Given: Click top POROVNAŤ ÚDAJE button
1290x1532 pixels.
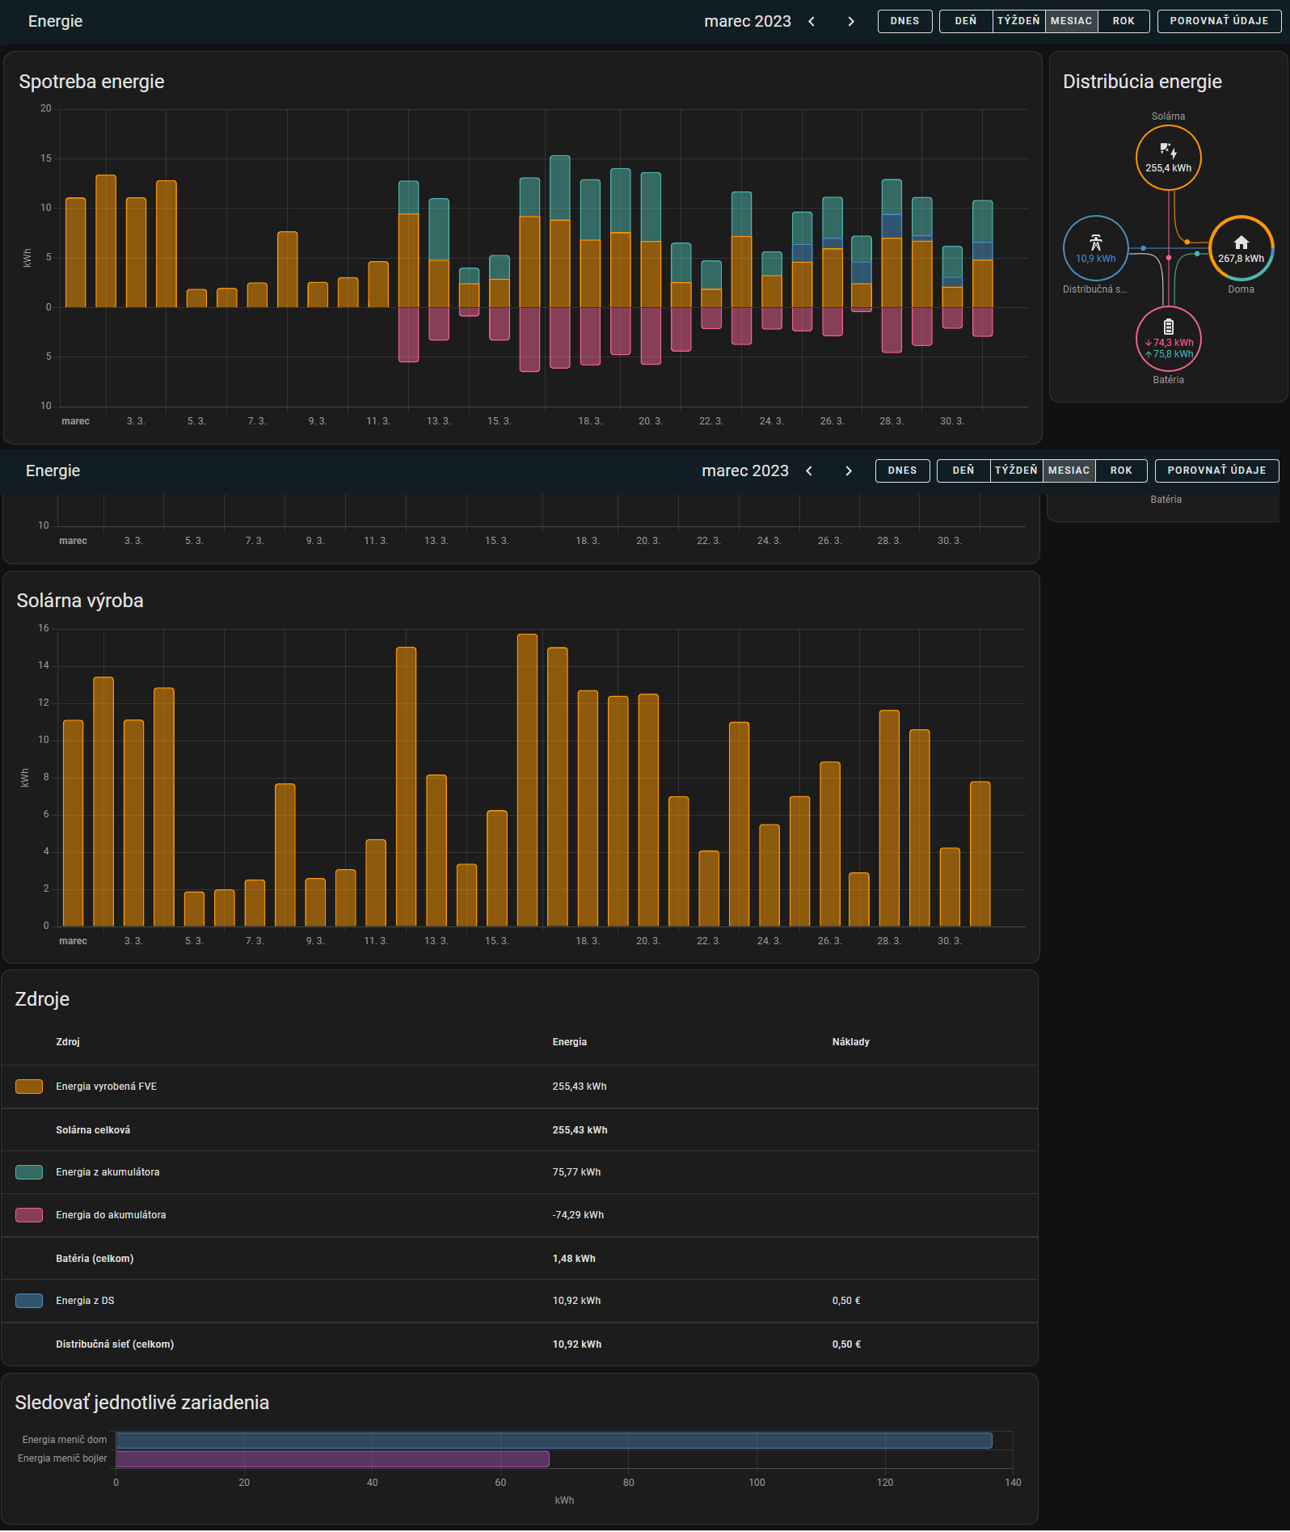Looking at the screenshot, I should click(x=1218, y=21).
